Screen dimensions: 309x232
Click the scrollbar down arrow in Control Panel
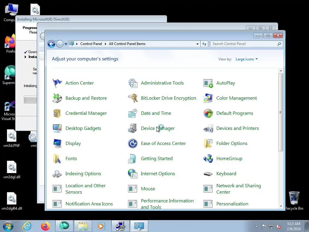point(281,206)
